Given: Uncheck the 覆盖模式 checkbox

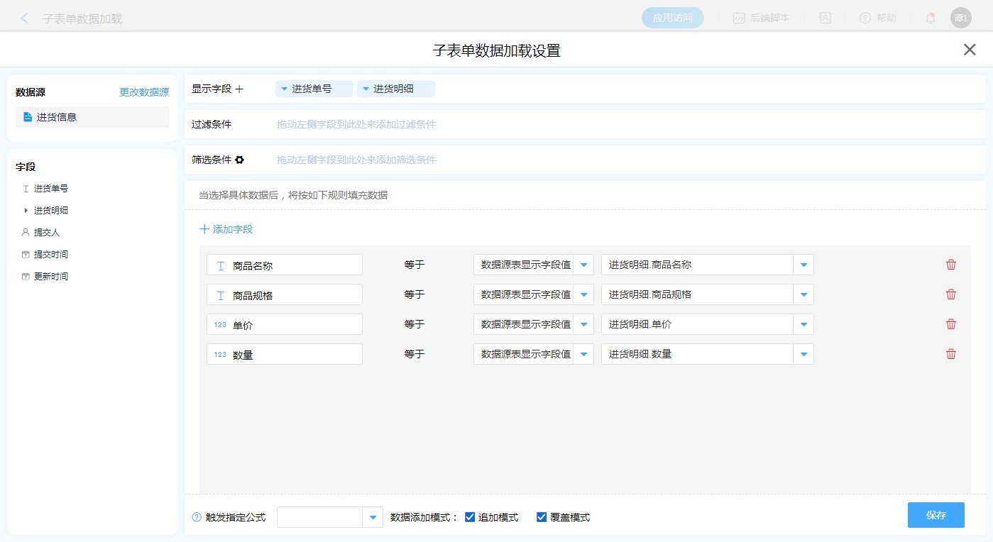Looking at the screenshot, I should tap(542, 517).
